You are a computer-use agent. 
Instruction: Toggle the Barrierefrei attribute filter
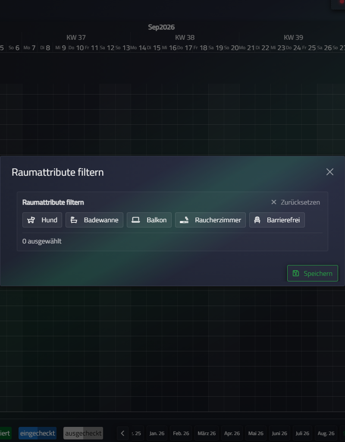pos(277,220)
